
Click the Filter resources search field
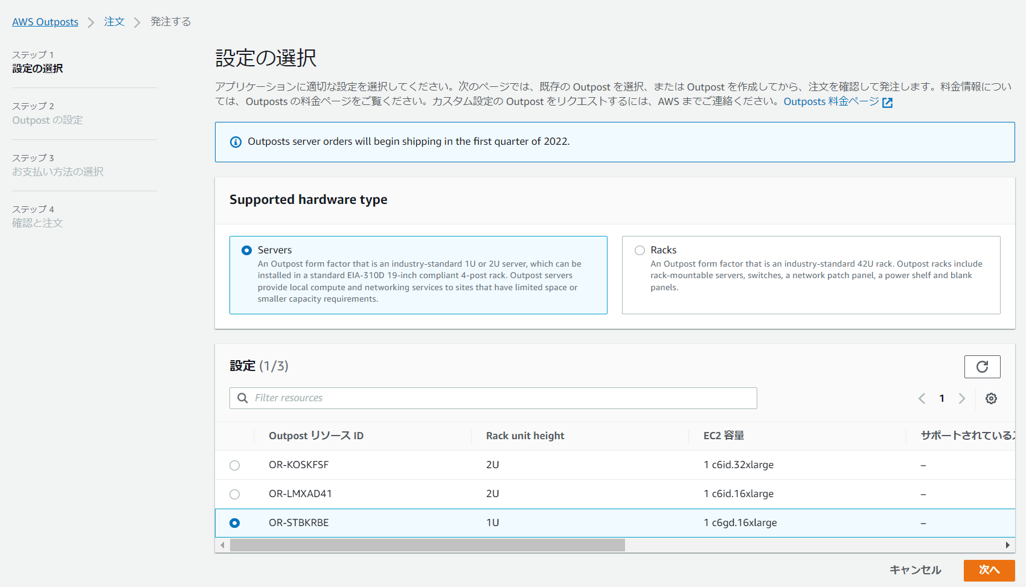pos(423,398)
